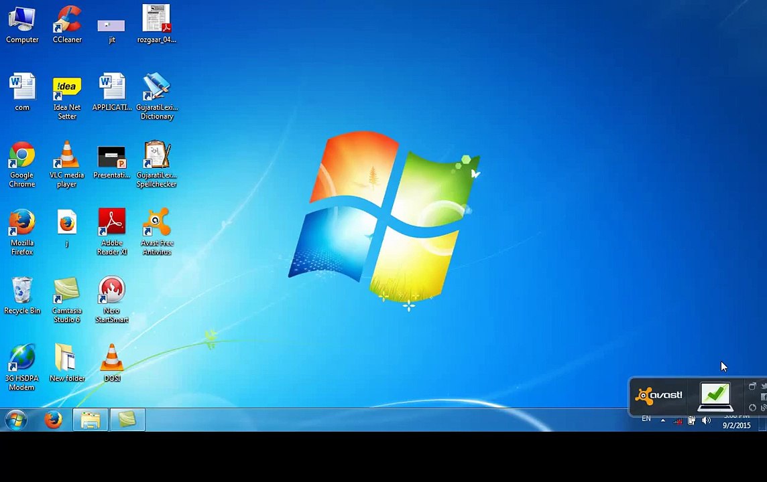Launch CCleaner from the desktop
The image size is (767, 482).
point(67,24)
